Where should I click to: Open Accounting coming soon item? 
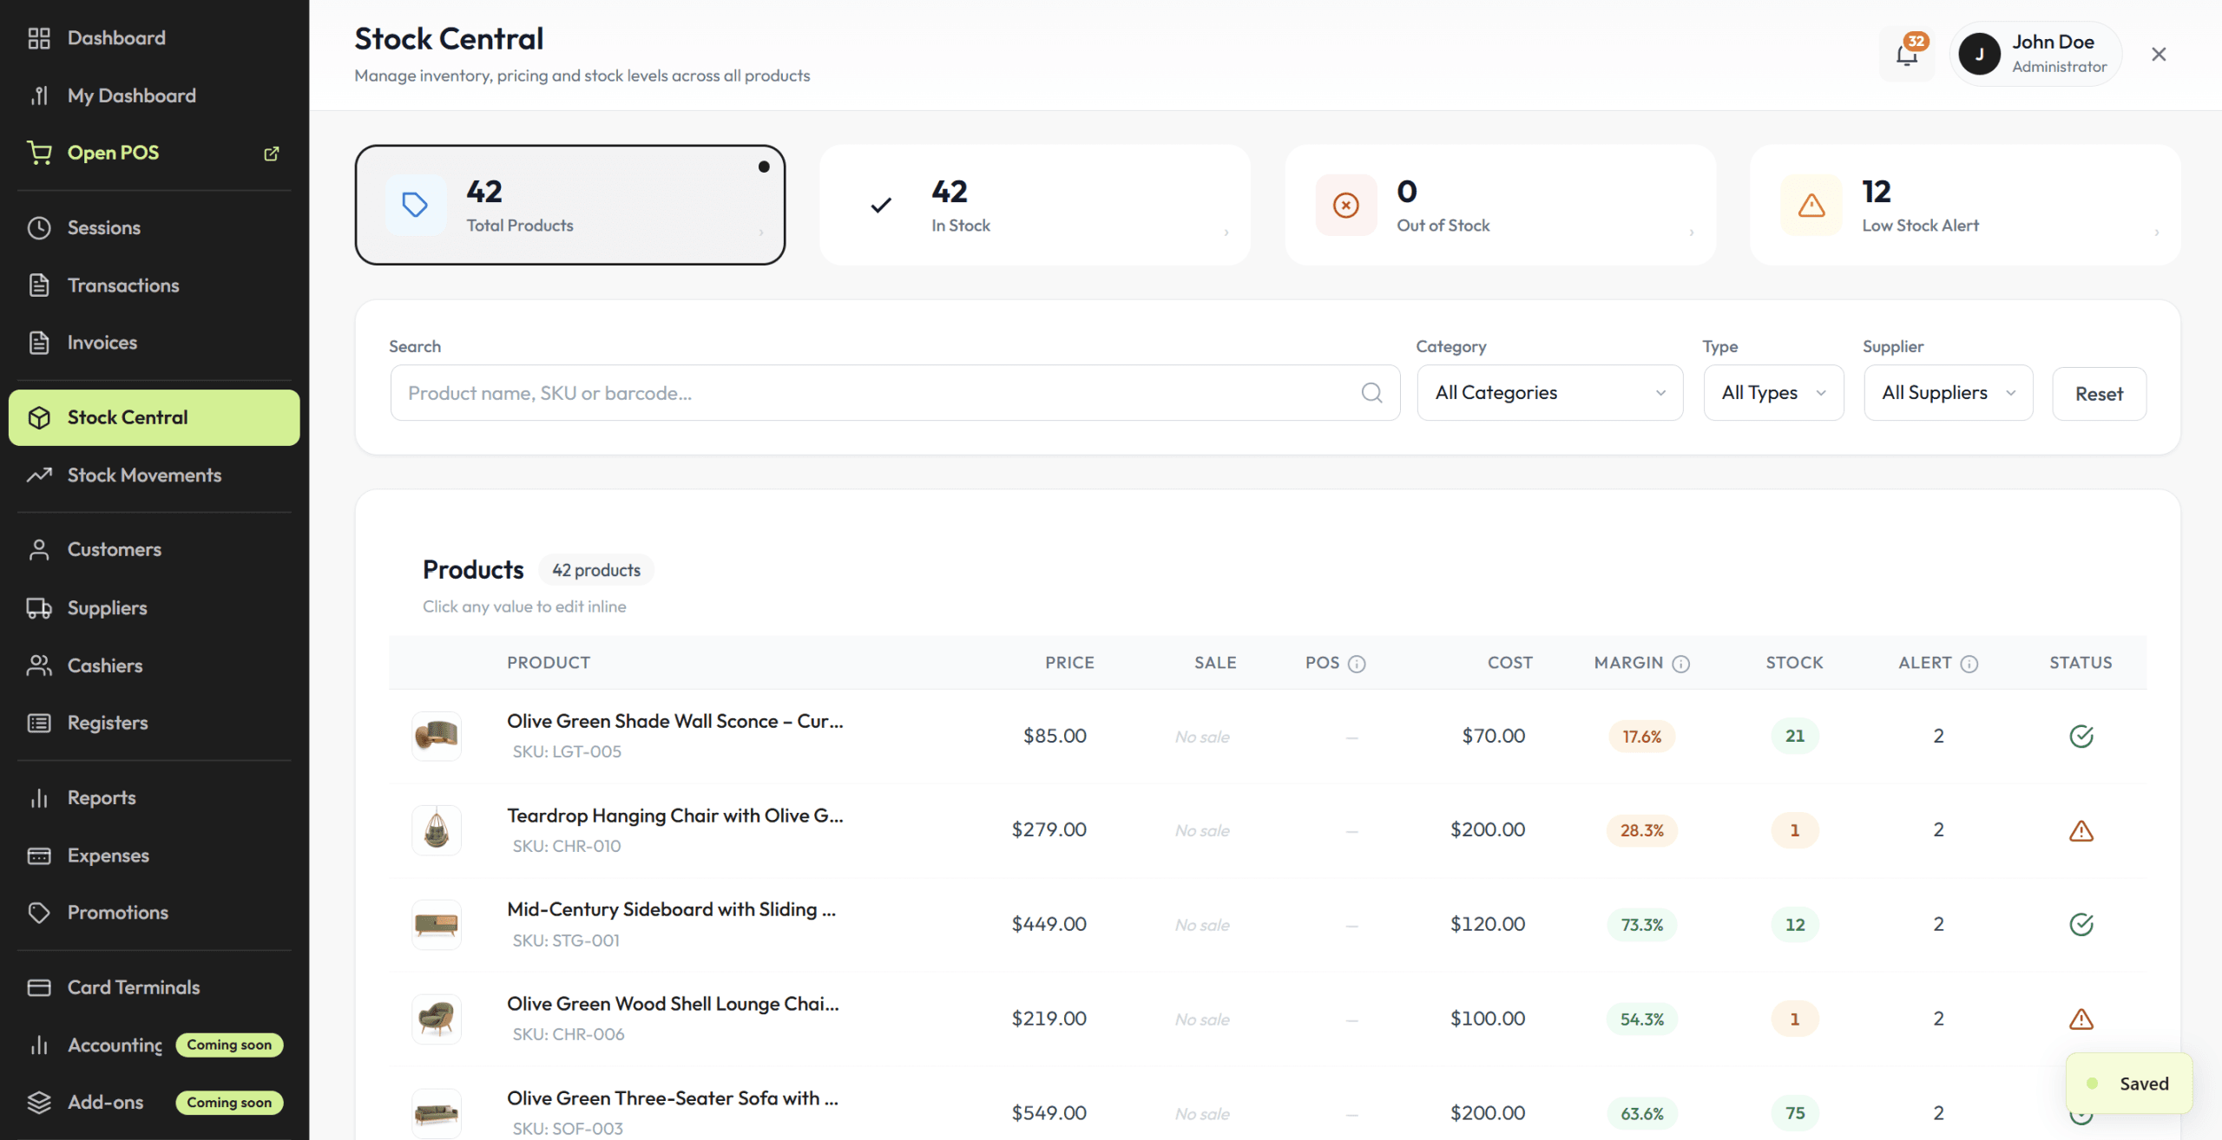point(154,1045)
